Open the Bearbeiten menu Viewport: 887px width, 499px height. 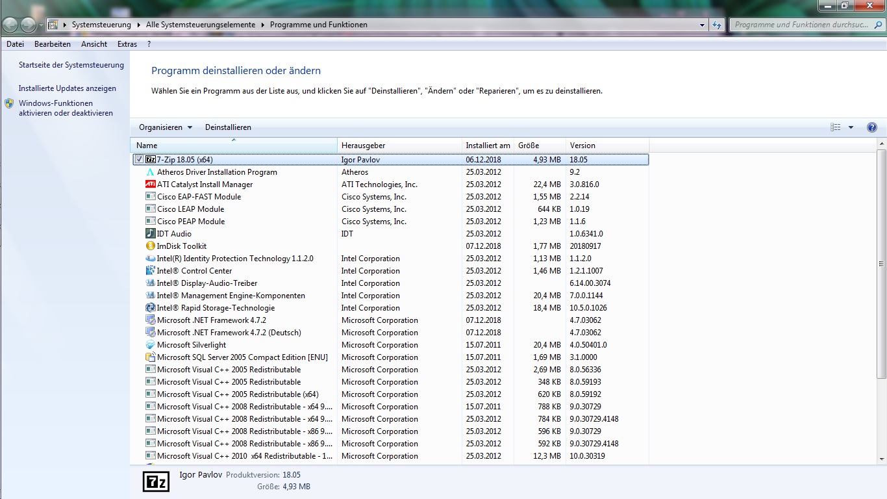(53, 44)
